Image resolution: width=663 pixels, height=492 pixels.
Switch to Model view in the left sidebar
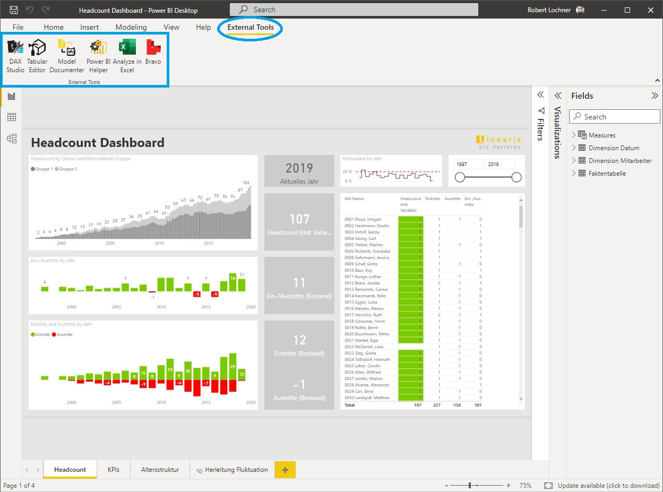point(10,138)
